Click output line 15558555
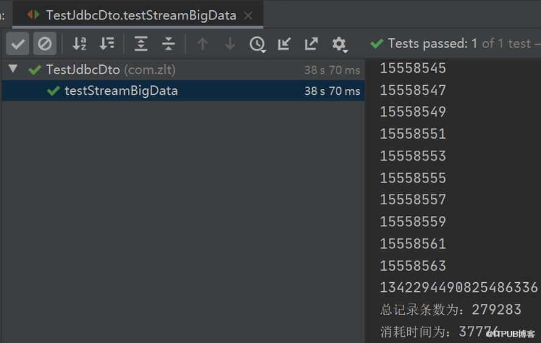This screenshot has height=343, width=541. [413, 178]
